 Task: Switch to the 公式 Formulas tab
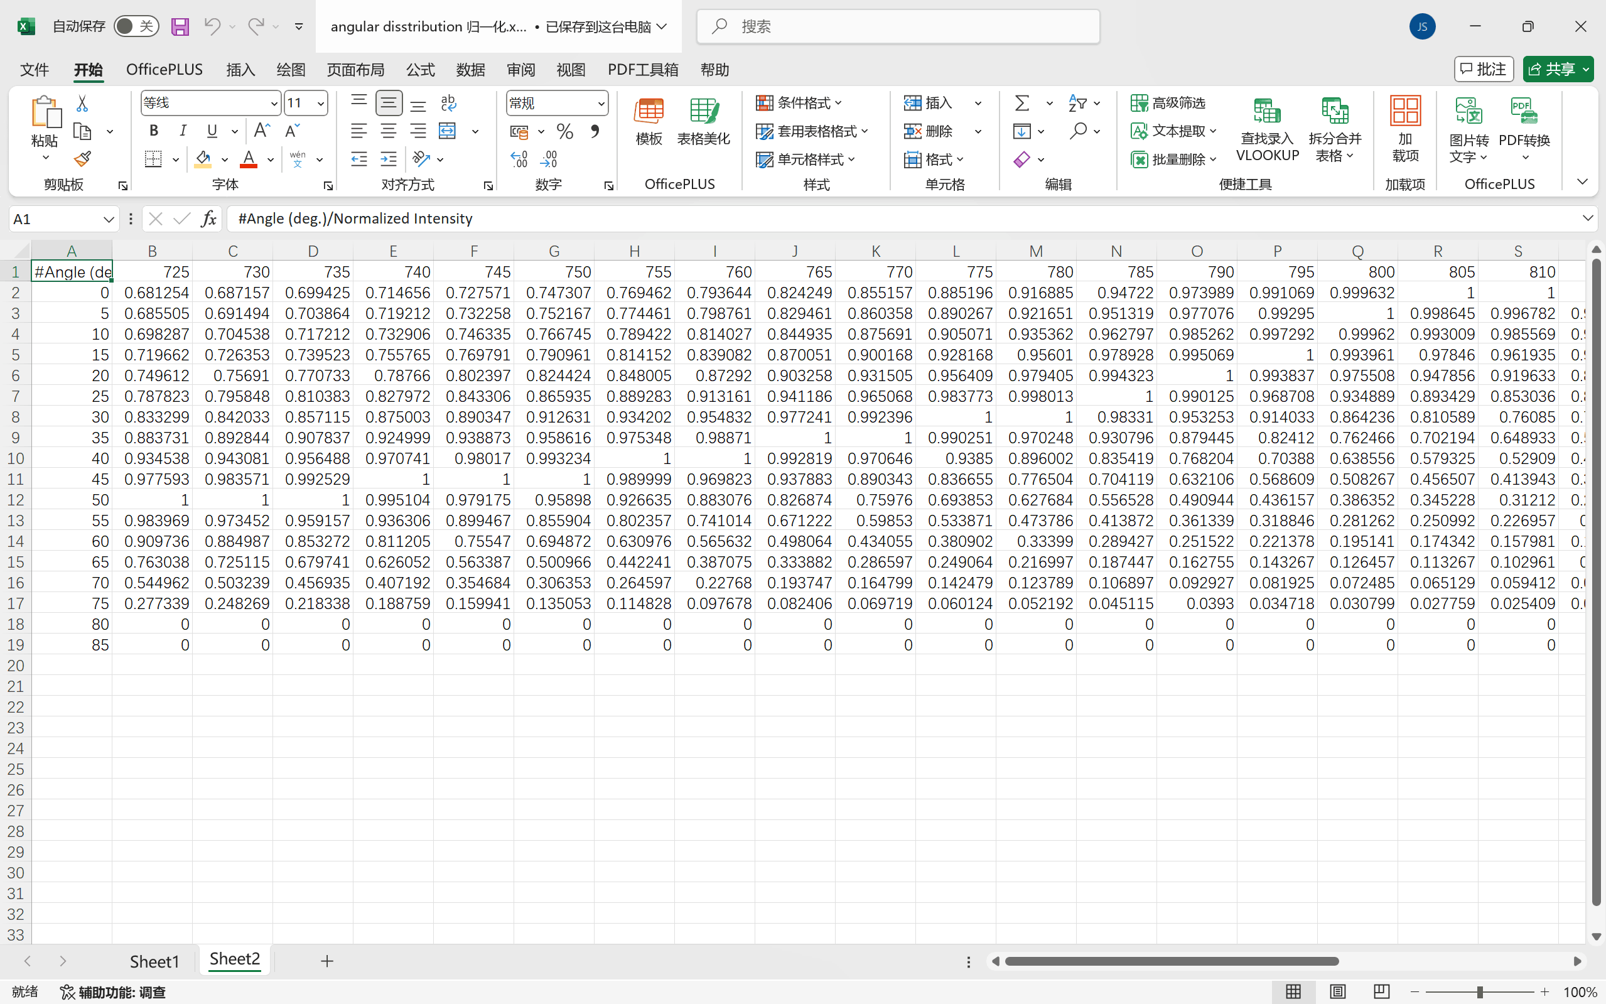(420, 70)
